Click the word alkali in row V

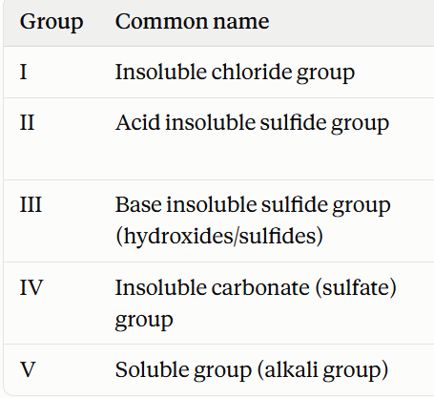pos(291,369)
